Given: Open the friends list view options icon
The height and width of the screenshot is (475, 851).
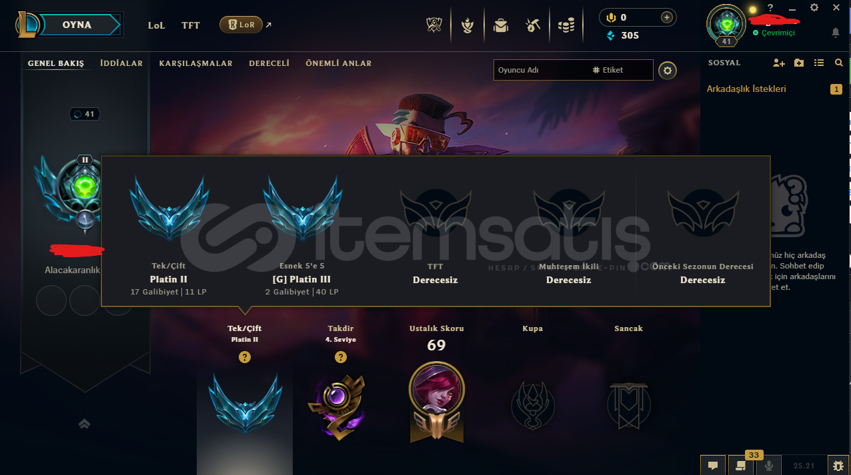Looking at the screenshot, I should coord(819,63).
